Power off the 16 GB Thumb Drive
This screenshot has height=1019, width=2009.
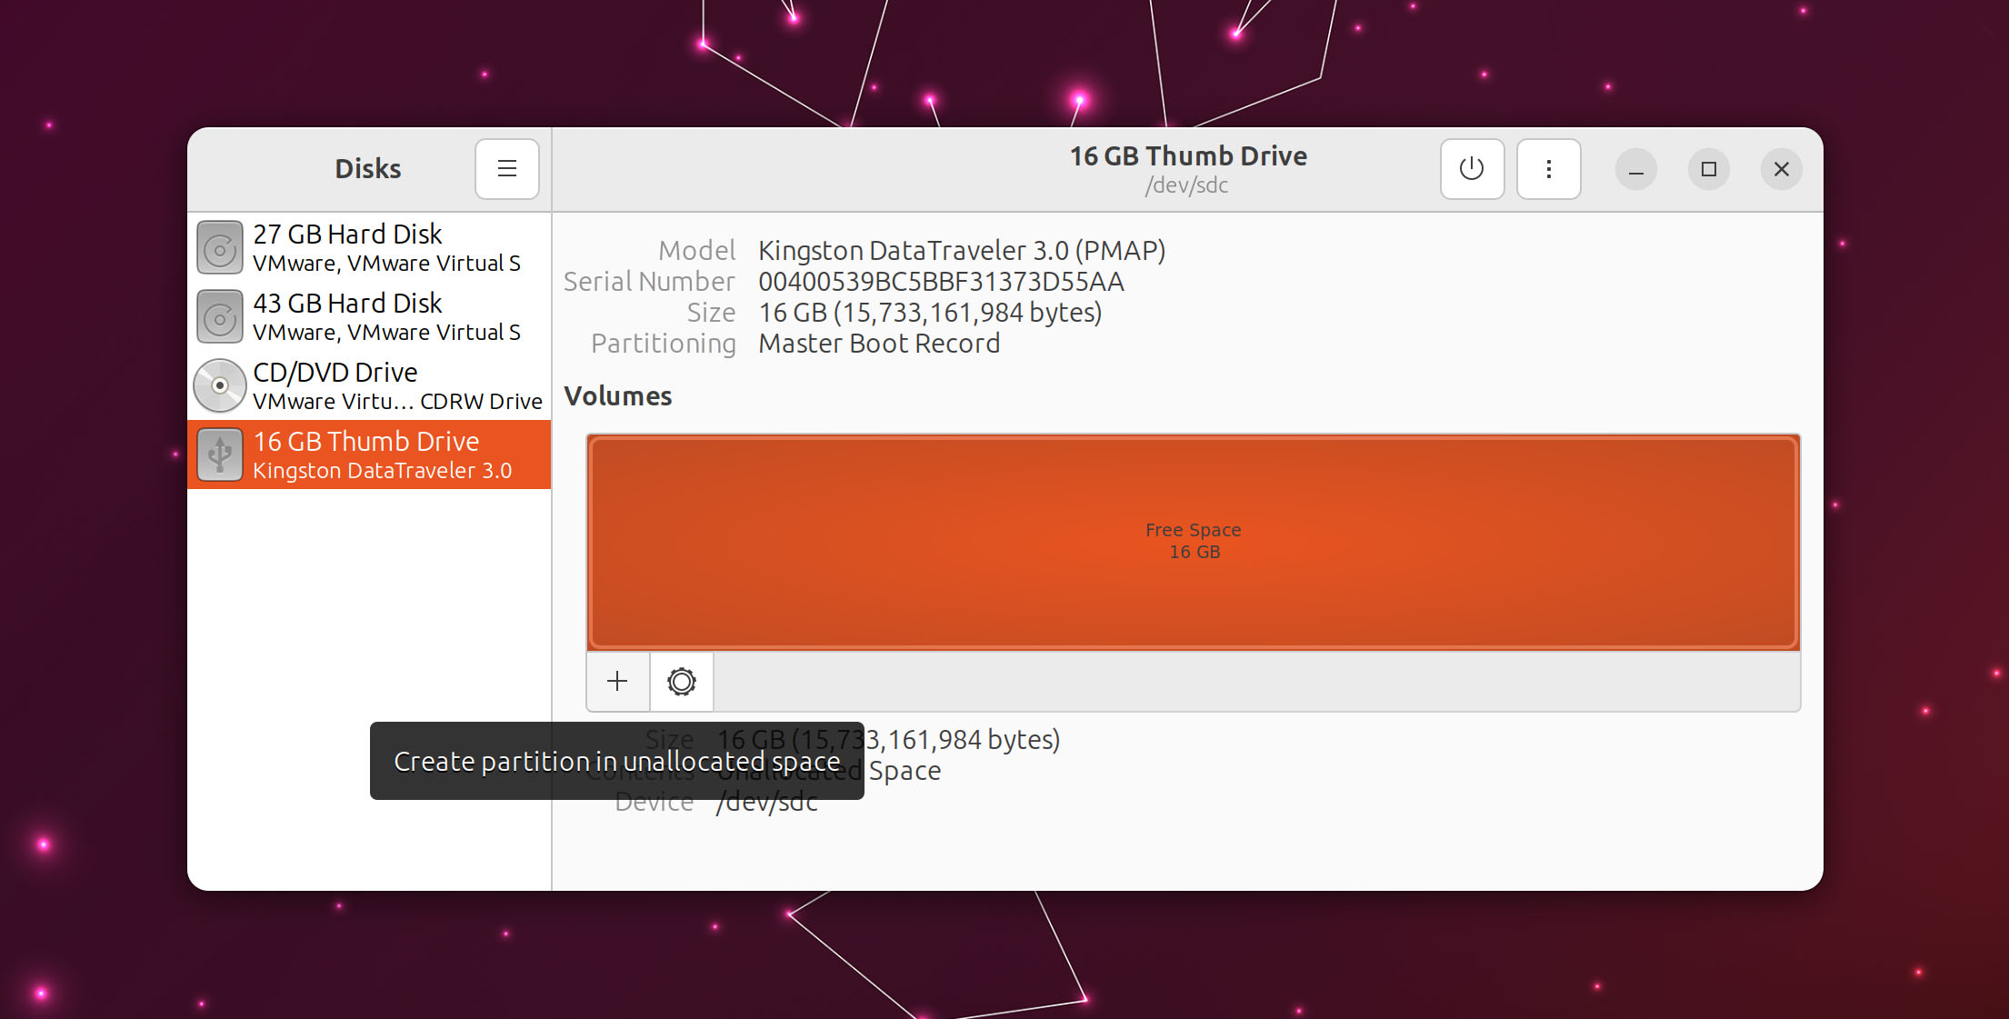coord(1472,169)
